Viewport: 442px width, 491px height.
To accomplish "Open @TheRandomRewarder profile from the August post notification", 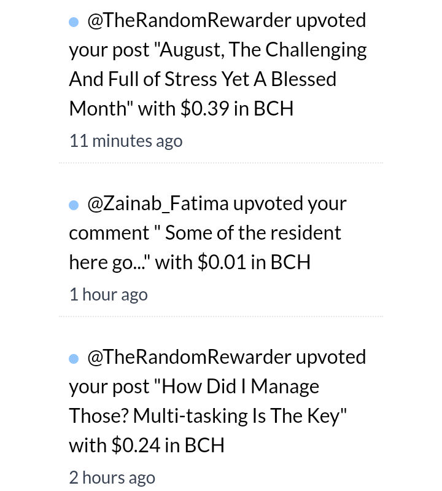I will click(x=189, y=21).
